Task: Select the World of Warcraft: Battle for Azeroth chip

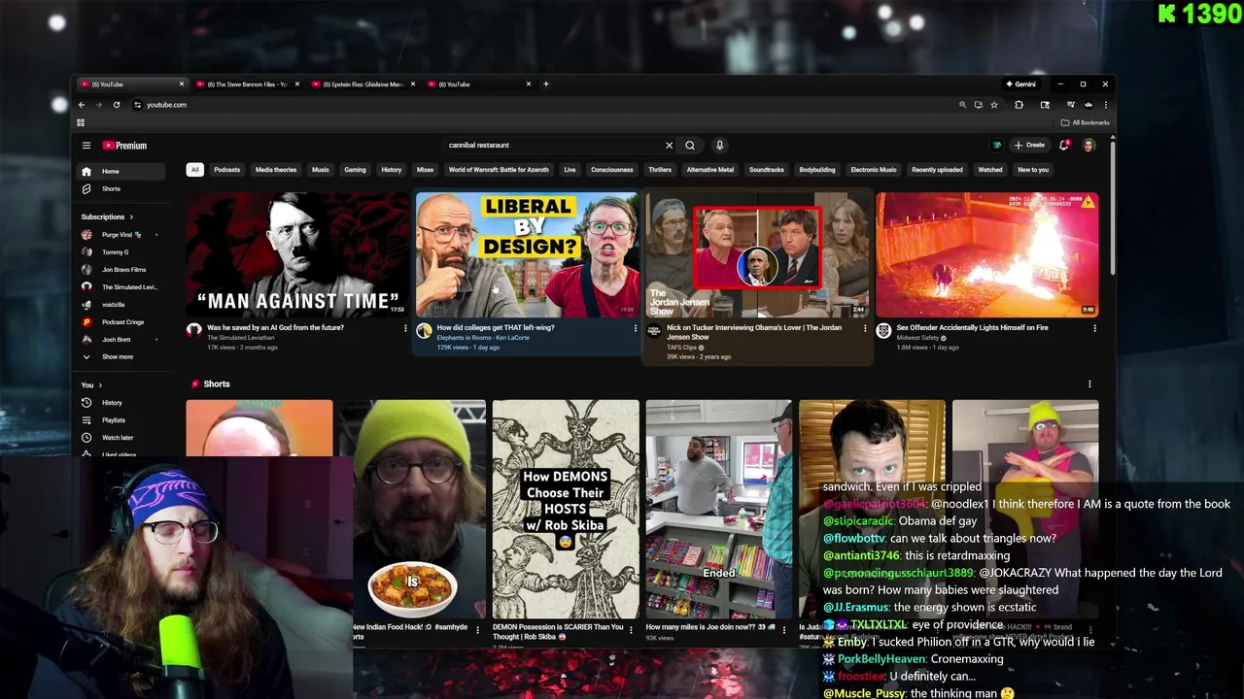Action: 499,170
